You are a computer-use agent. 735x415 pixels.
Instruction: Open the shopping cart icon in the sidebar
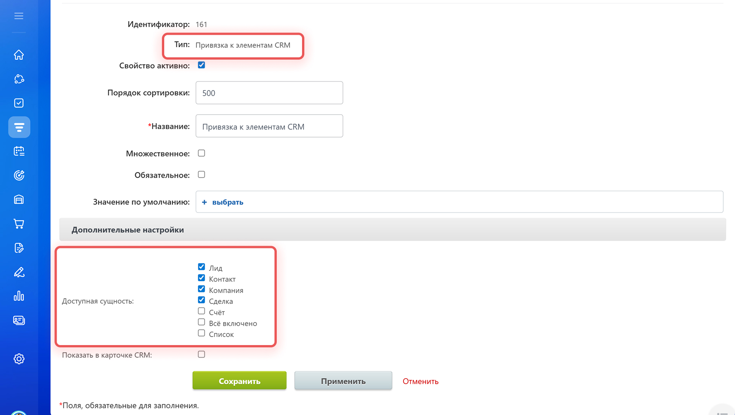19,224
